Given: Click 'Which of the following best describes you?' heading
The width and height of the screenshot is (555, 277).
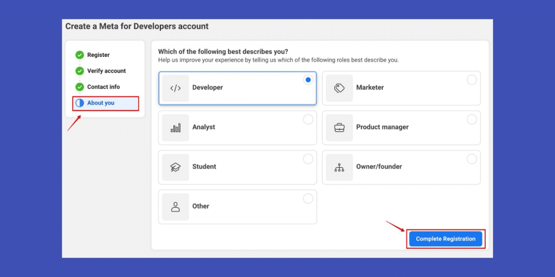Looking at the screenshot, I should [223, 51].
